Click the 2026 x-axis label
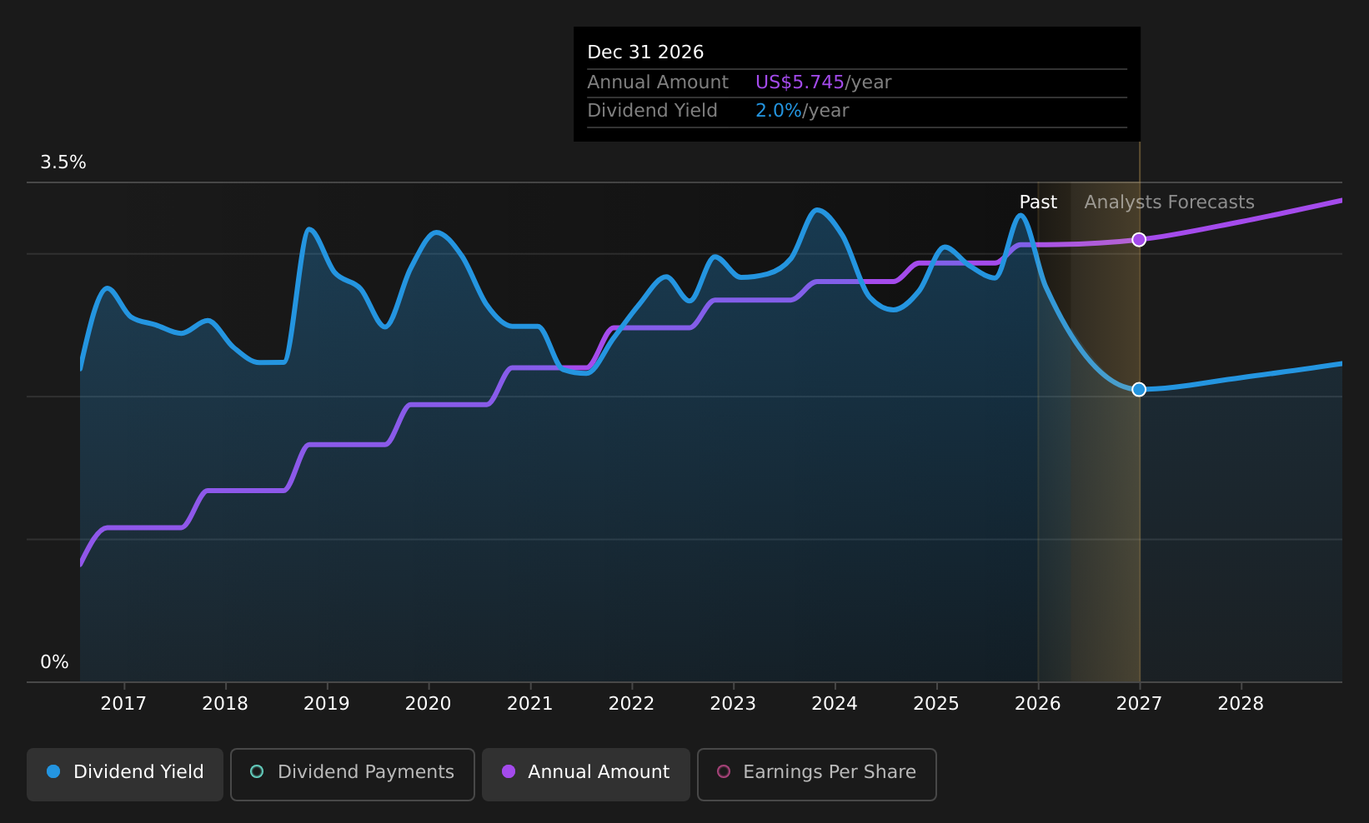The image size is (1369, 823). pyautogui.click(x=1038, y=704)
